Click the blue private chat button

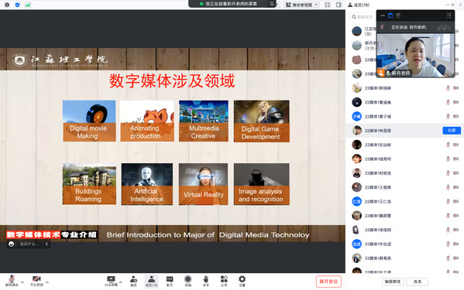pyautogui.click(x=452, y=130)
